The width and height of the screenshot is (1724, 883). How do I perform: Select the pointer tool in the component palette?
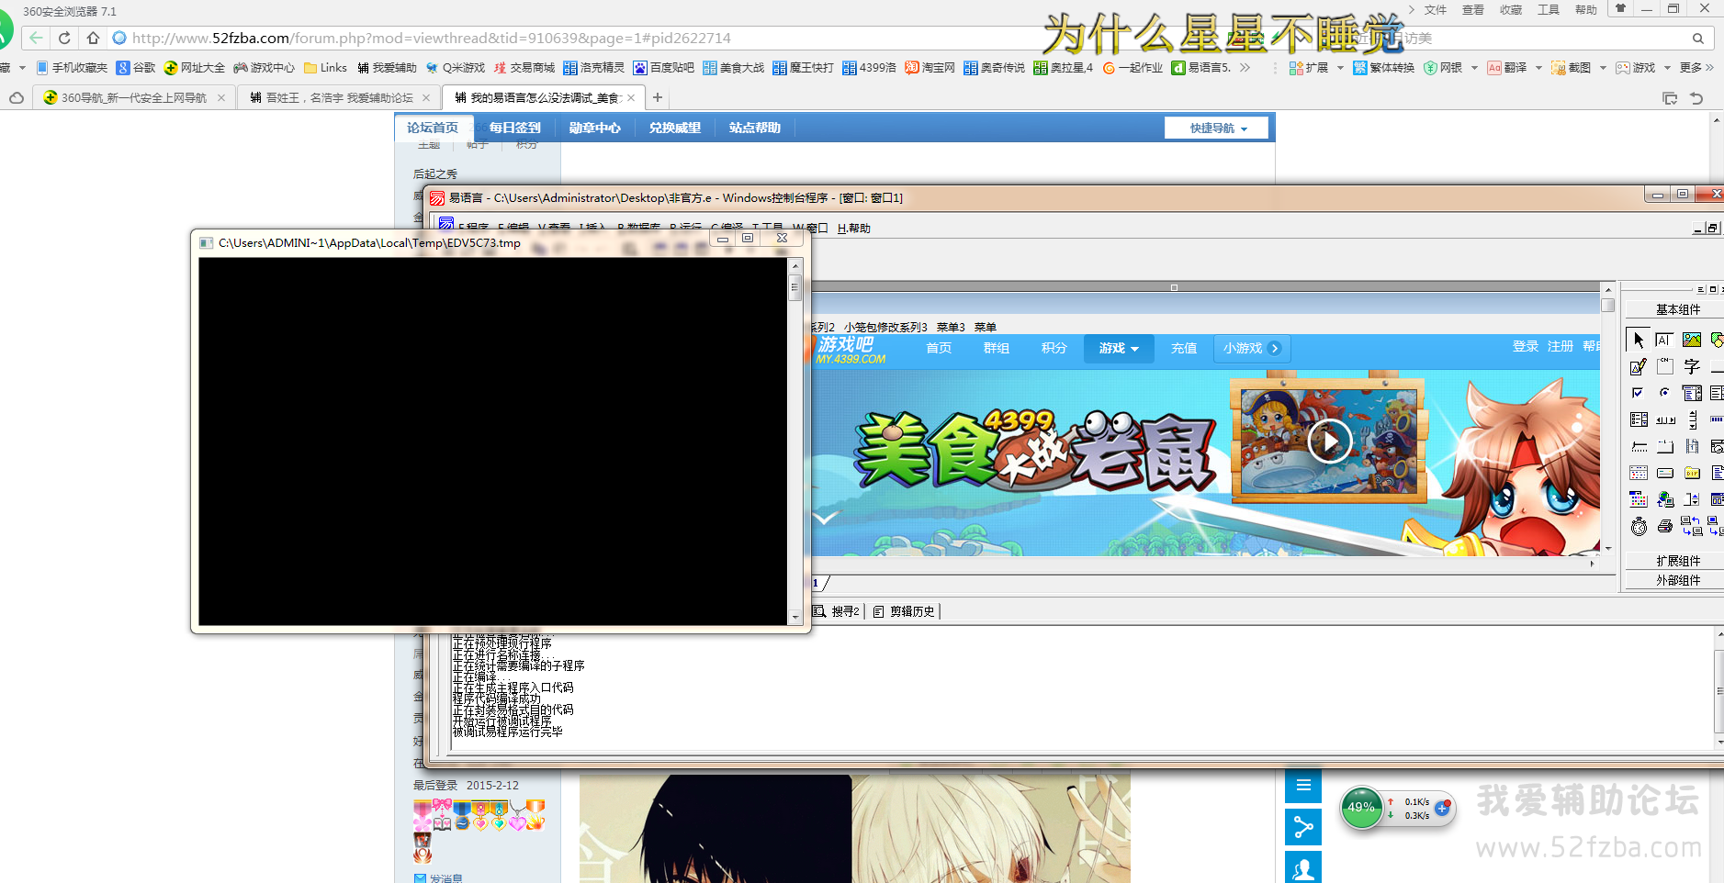pos(1639,341)
